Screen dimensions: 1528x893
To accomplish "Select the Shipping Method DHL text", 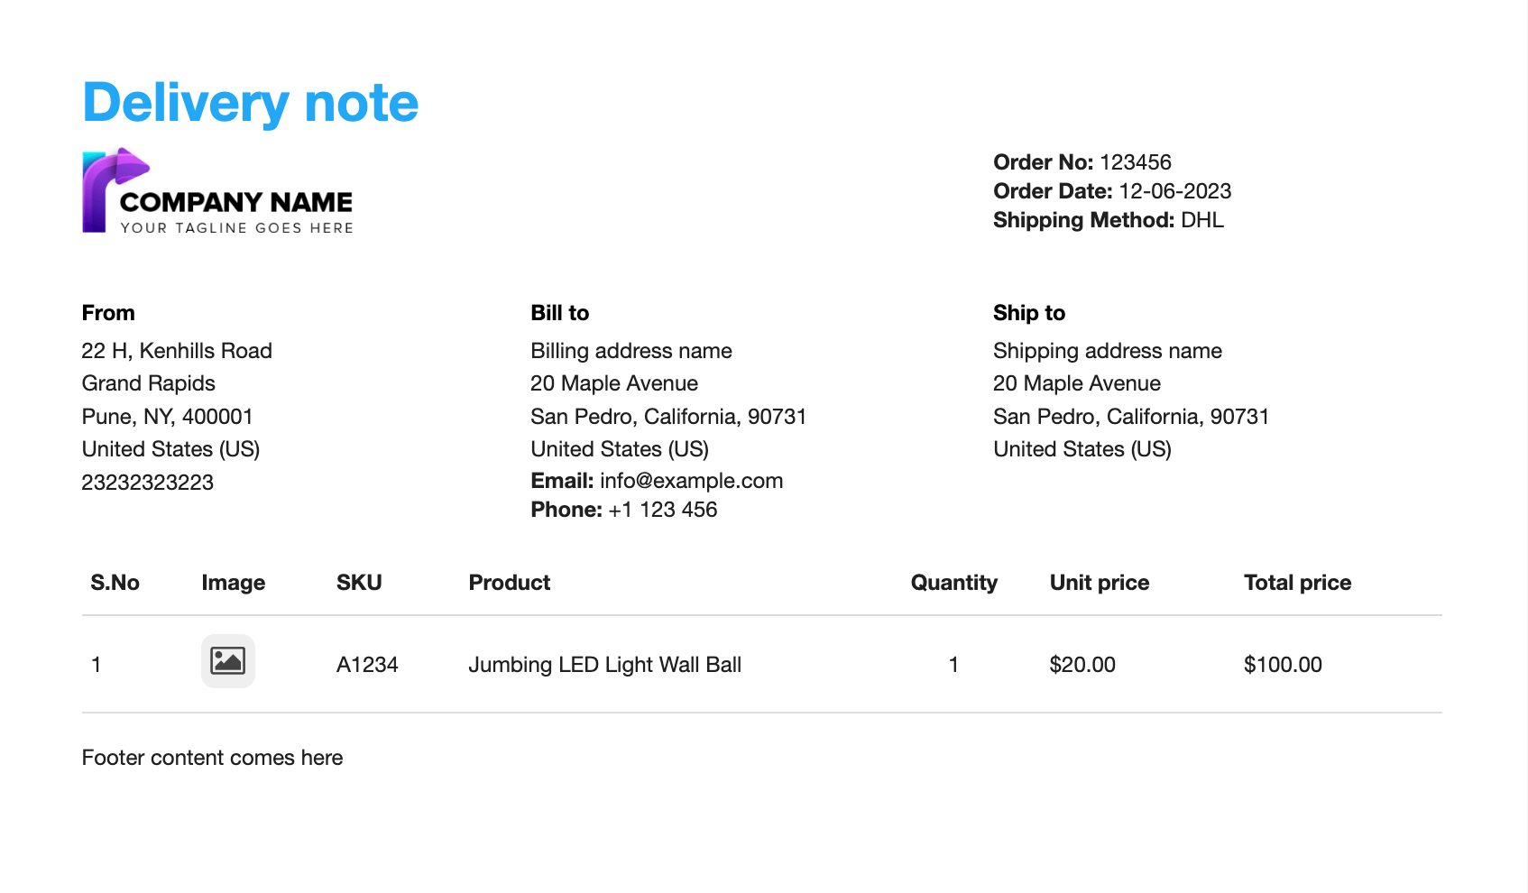I will pyautogui.click(x=1201, y=220).
